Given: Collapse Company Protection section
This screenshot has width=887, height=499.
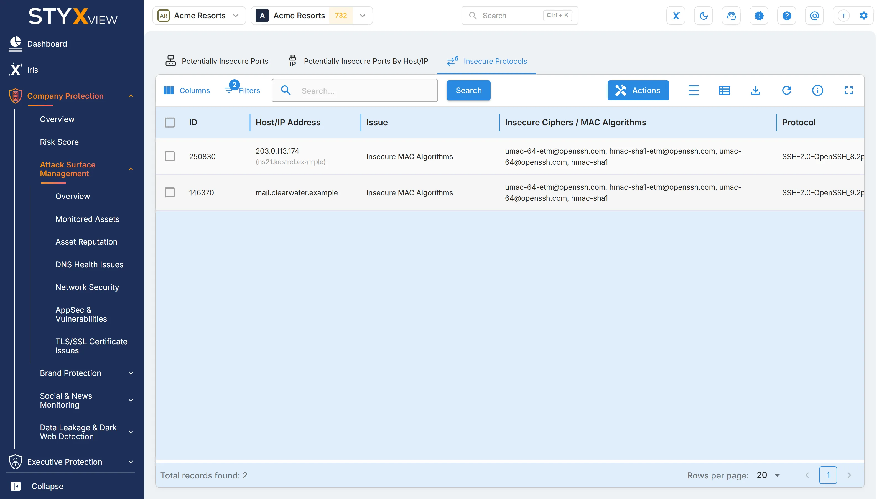Looking at the screenshot, I should [131, 96].
